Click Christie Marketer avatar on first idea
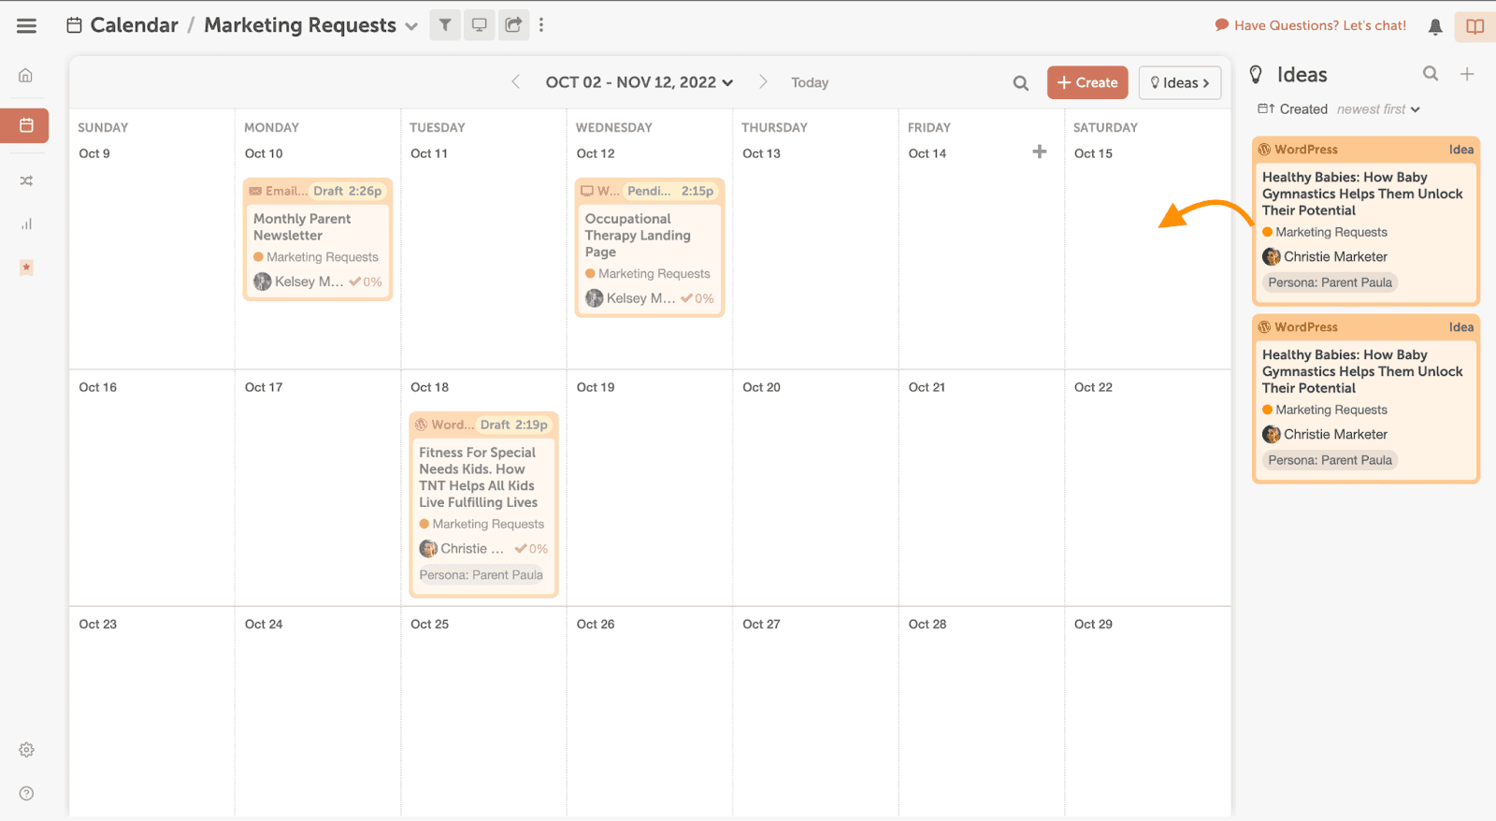The height and width of the screenshot is (821, 1496). [1272, 256]
